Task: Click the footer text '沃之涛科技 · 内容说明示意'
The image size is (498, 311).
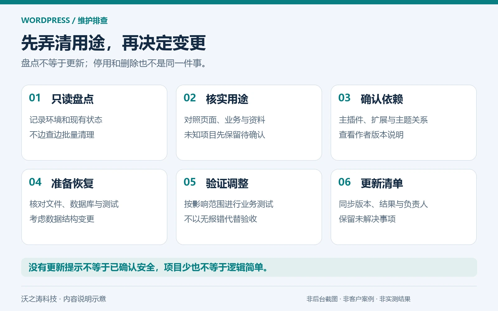Action: pyautogui.click(x=64, y=299)
